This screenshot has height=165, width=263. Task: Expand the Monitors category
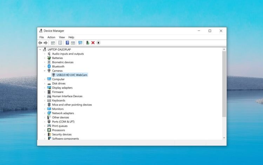coord(45,109)
